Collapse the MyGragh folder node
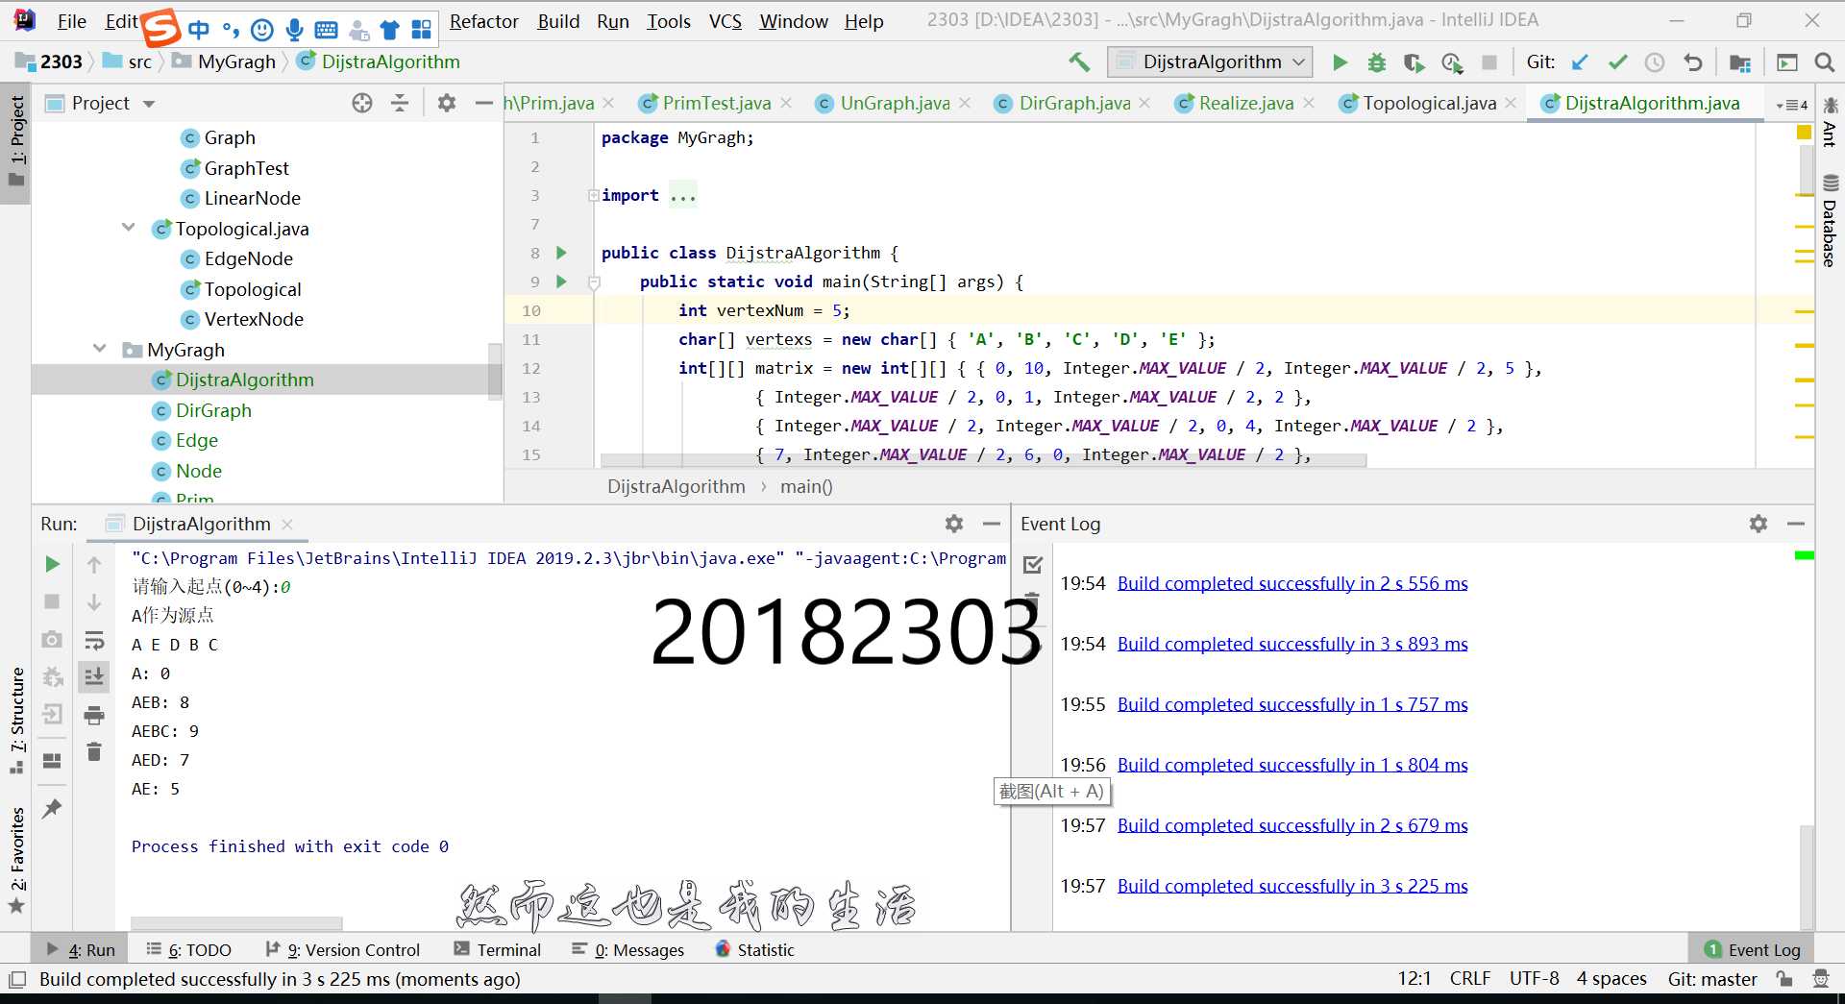The image size is (1845, 1004). (100, 349)
